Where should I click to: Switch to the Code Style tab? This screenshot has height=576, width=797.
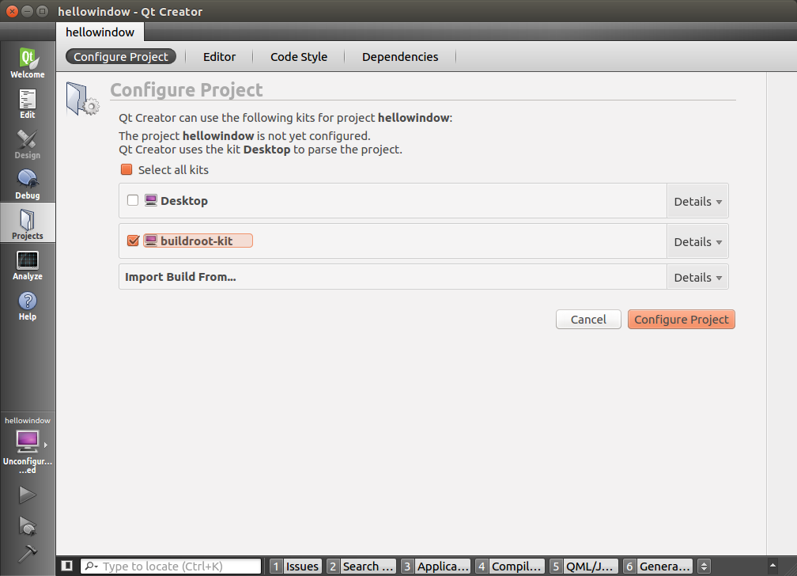pos(298,56)
